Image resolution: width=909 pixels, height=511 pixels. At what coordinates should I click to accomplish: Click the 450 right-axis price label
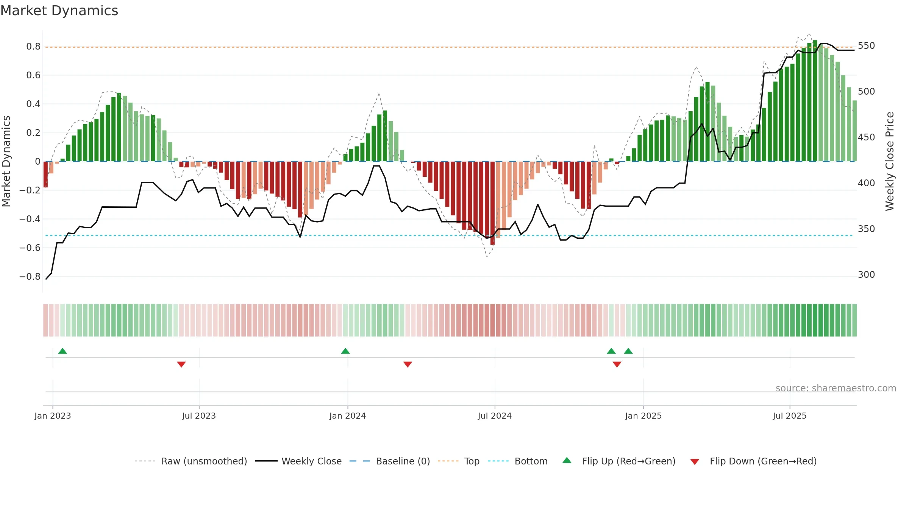[867, 137]
